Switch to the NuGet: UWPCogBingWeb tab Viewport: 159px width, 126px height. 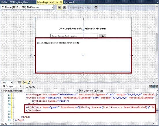click(14, 2)
